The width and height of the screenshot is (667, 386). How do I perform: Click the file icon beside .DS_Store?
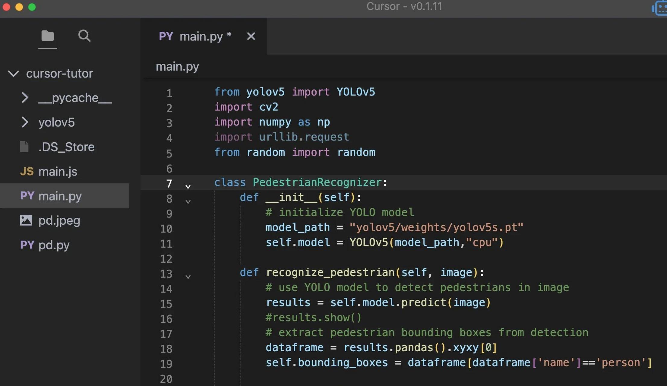point(24,147)
